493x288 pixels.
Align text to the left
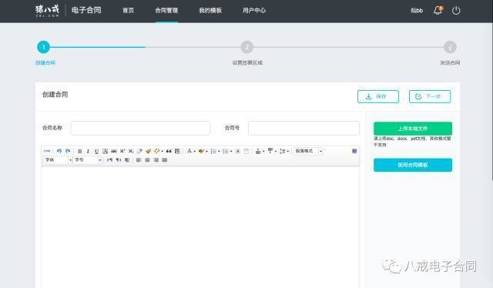coord(139,160)
